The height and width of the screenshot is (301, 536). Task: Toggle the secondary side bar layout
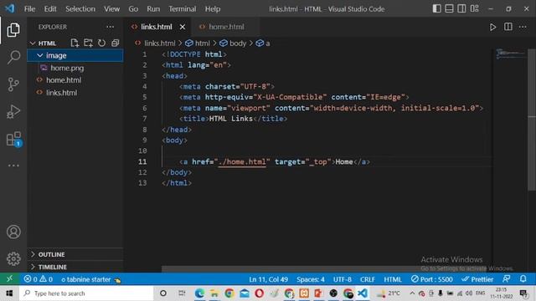pyautogui.click(x=461, y=8)
